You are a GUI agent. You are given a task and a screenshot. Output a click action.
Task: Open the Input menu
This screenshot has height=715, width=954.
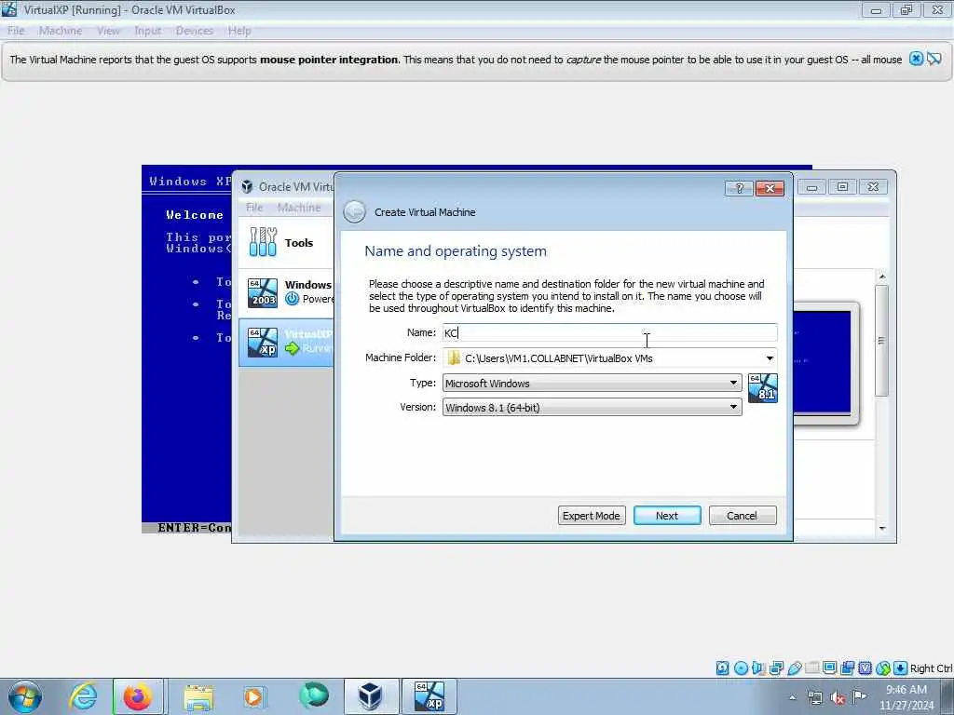[148, 31]
